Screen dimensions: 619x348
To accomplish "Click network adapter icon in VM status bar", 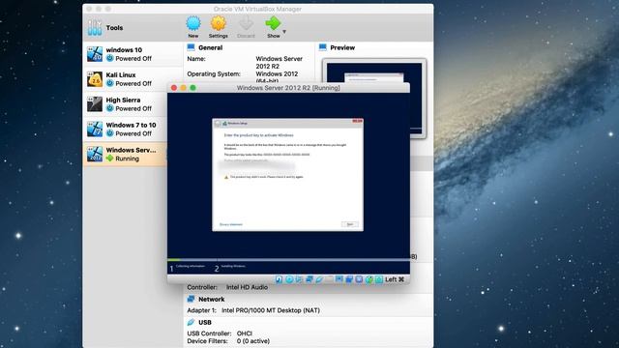I will pos(309,279).
